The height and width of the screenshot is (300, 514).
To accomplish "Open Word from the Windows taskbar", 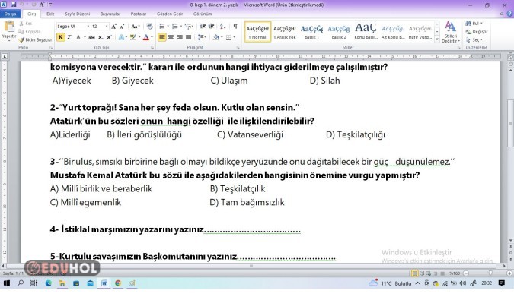I will (104, 283).
